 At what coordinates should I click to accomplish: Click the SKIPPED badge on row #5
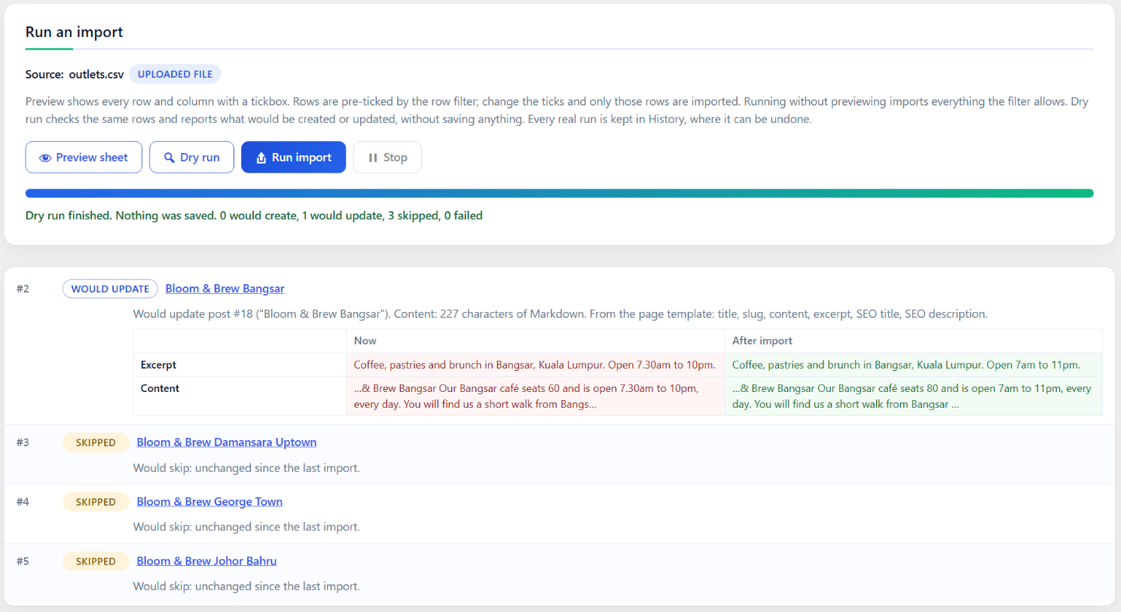coord(96,562)
